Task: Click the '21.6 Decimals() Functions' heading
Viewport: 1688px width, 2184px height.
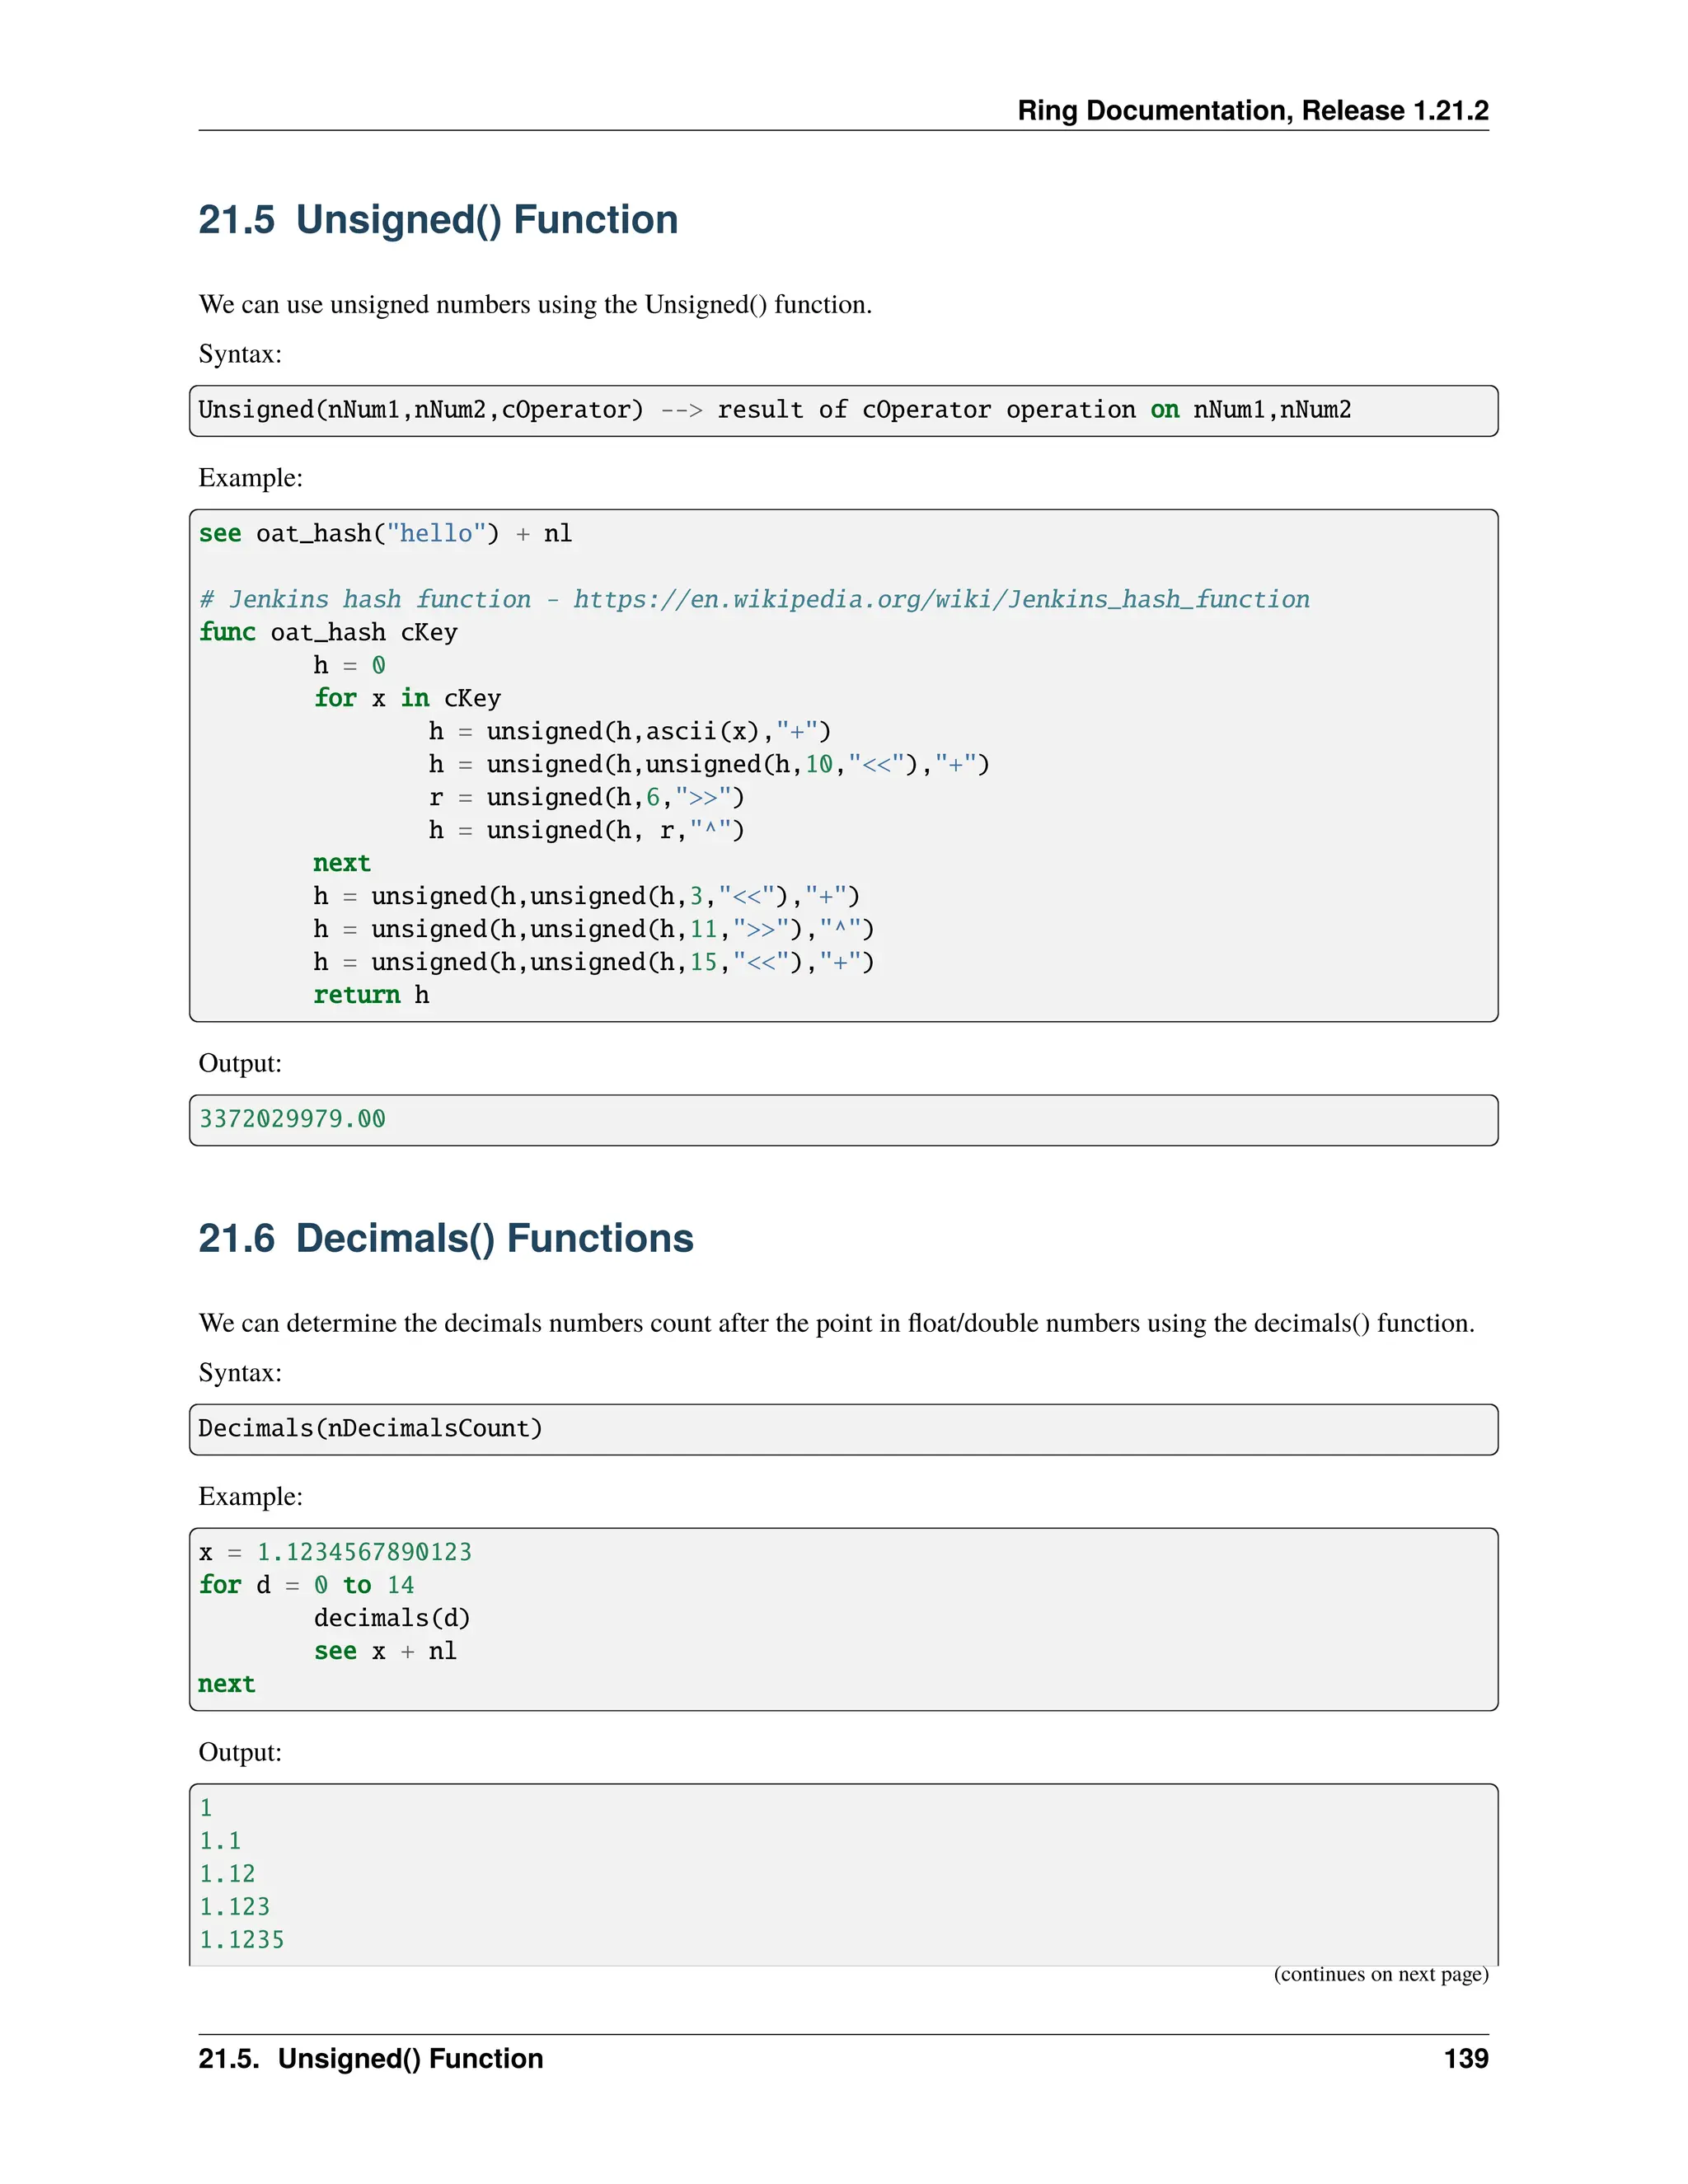Action: [445, 1238]
